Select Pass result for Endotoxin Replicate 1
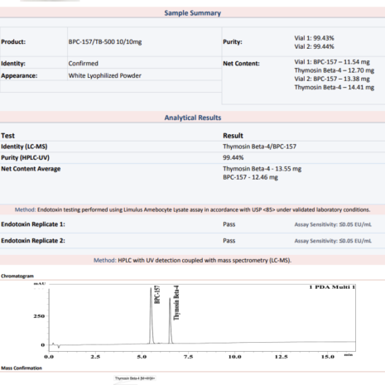 click(x=229, y=224)
